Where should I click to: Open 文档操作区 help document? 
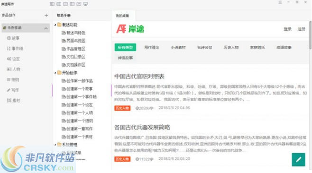click(x=73, y=65)
